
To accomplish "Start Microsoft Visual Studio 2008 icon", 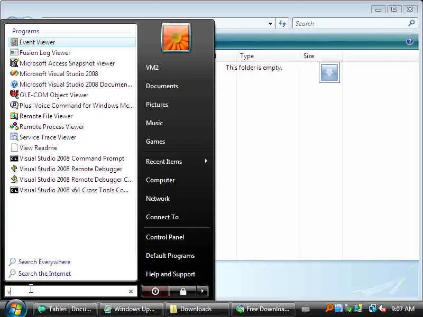I will [14, 73].
